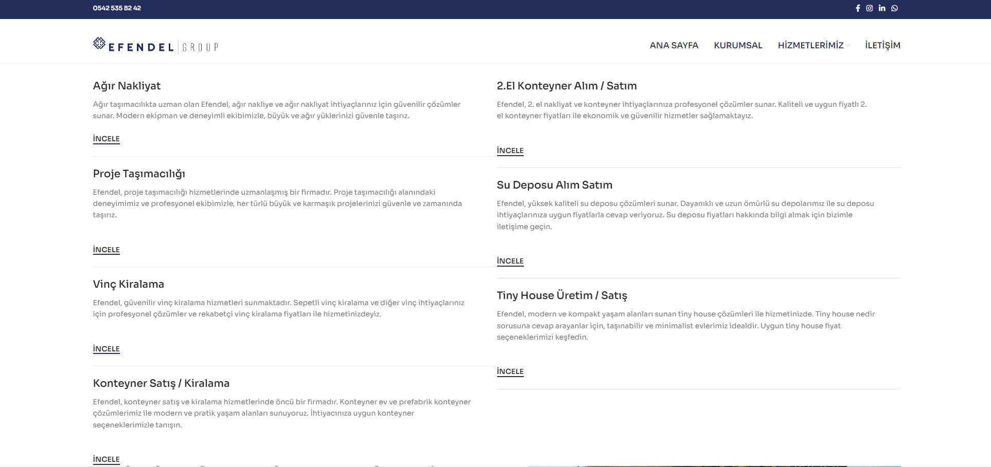Select the Proje Taşımacılığı heading
Viewport: 991px width, 467px height.
[139, 174]
